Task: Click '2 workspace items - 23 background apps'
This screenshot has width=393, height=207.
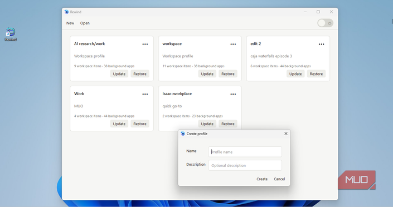Action: coord(192,116)
